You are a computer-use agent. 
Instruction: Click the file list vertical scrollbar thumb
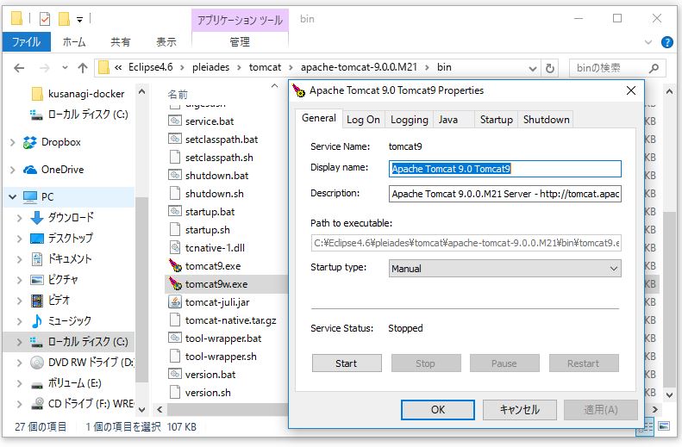point(669,300)
